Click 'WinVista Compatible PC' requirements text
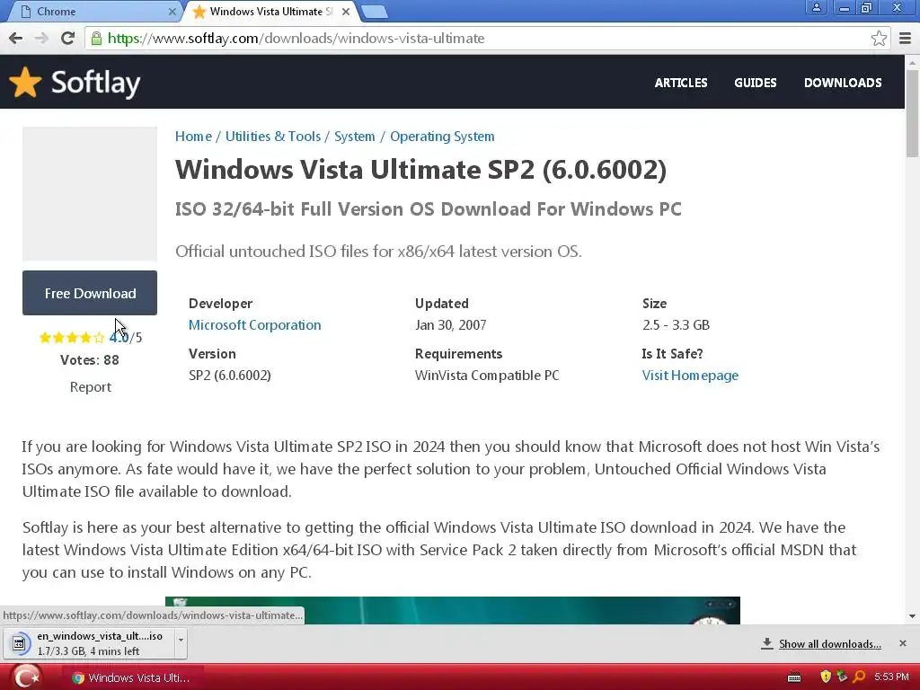Viewport: 920px width, 690px height. (487, 376)
